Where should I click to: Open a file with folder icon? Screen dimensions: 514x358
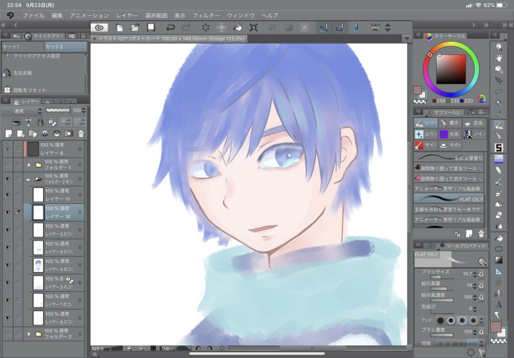135,28
